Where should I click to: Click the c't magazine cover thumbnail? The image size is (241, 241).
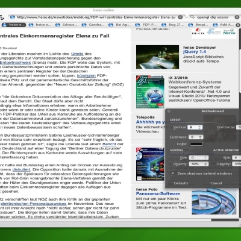pos(150,164)
